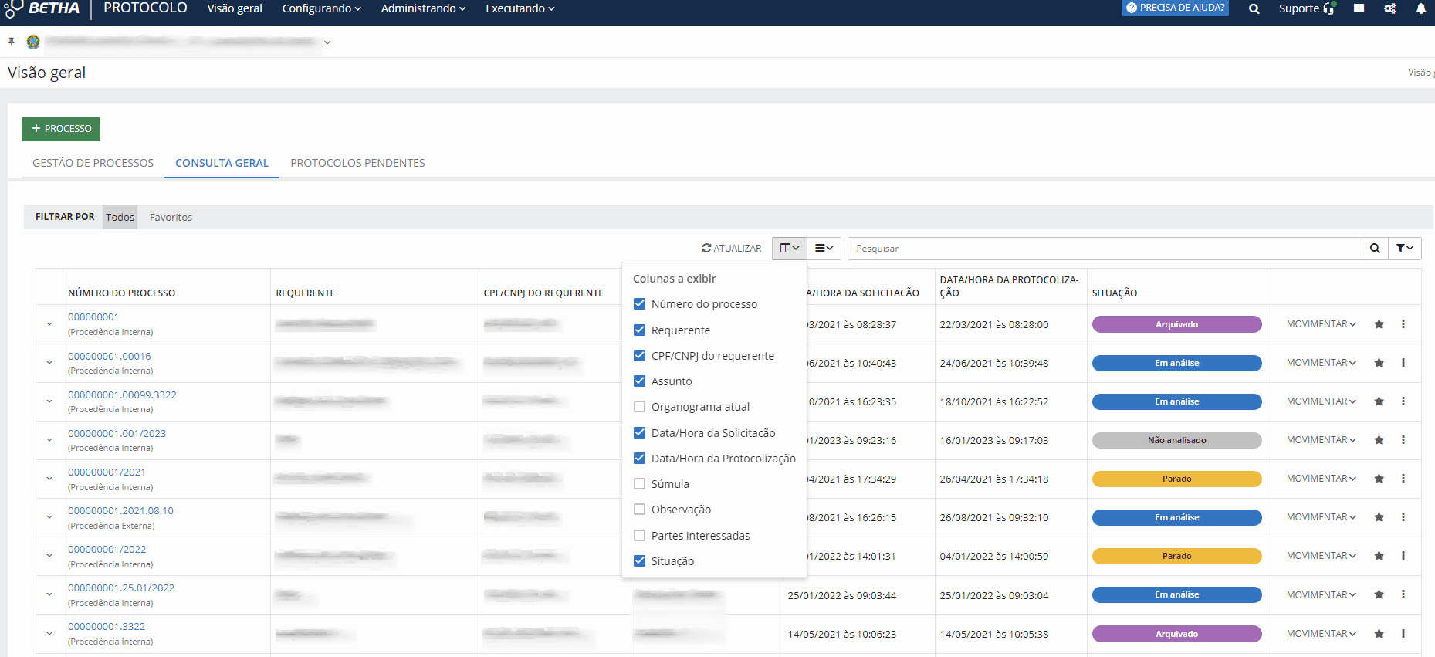
Task: Click the Pesquisar search input field
Action: [x=1104, y=249]
